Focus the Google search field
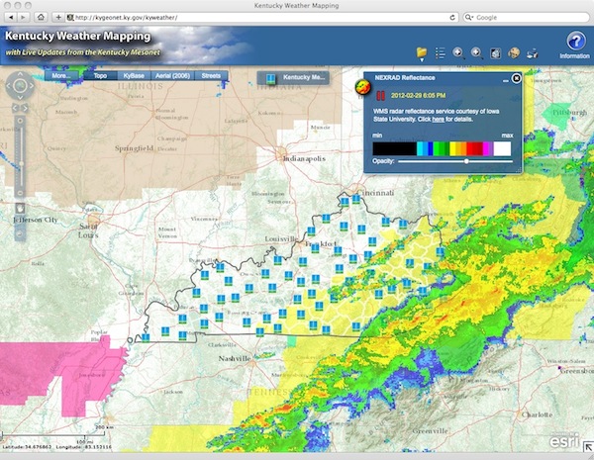This screenshot has width=594, height=460. tap(527, 18)
